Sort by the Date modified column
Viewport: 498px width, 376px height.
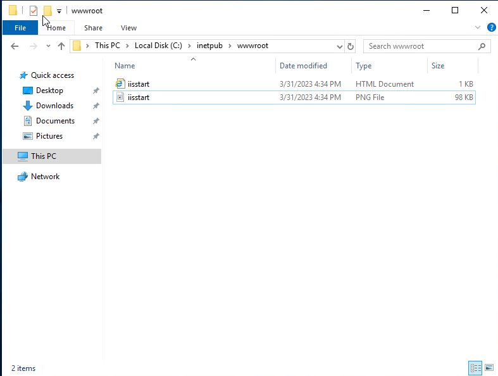click(x=303, y=66)
